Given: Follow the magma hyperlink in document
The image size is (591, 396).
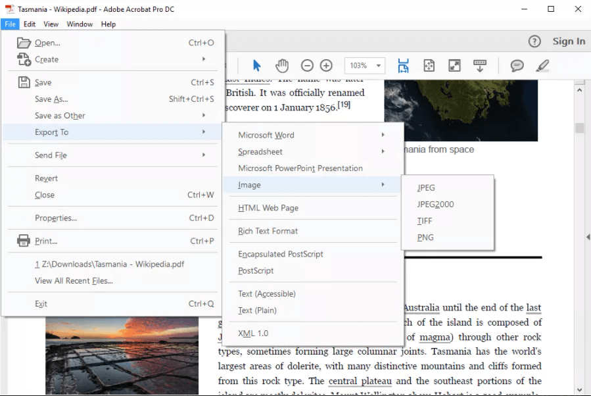Looking at the screenshot, I should pyautogui.click(x=435, y=337).
